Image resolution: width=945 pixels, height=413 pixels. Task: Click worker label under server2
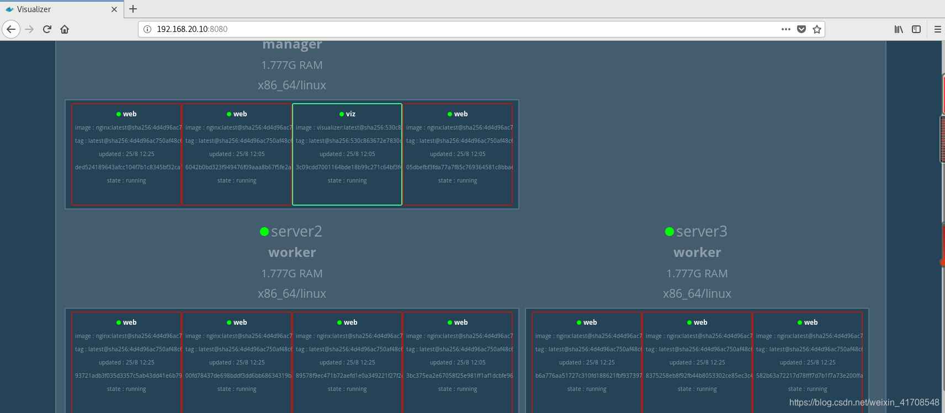tap(292, 253)
